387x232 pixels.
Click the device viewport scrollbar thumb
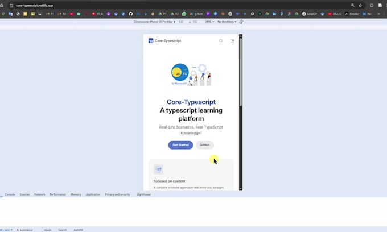point(241,72)
